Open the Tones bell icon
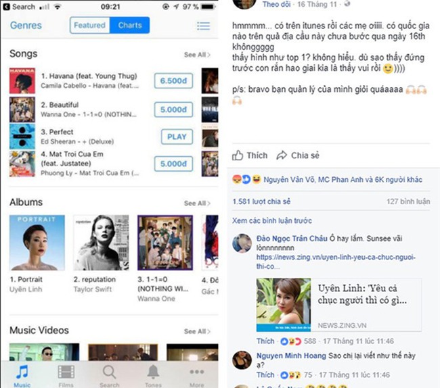The image size is (440, 388). click(153, 372)
